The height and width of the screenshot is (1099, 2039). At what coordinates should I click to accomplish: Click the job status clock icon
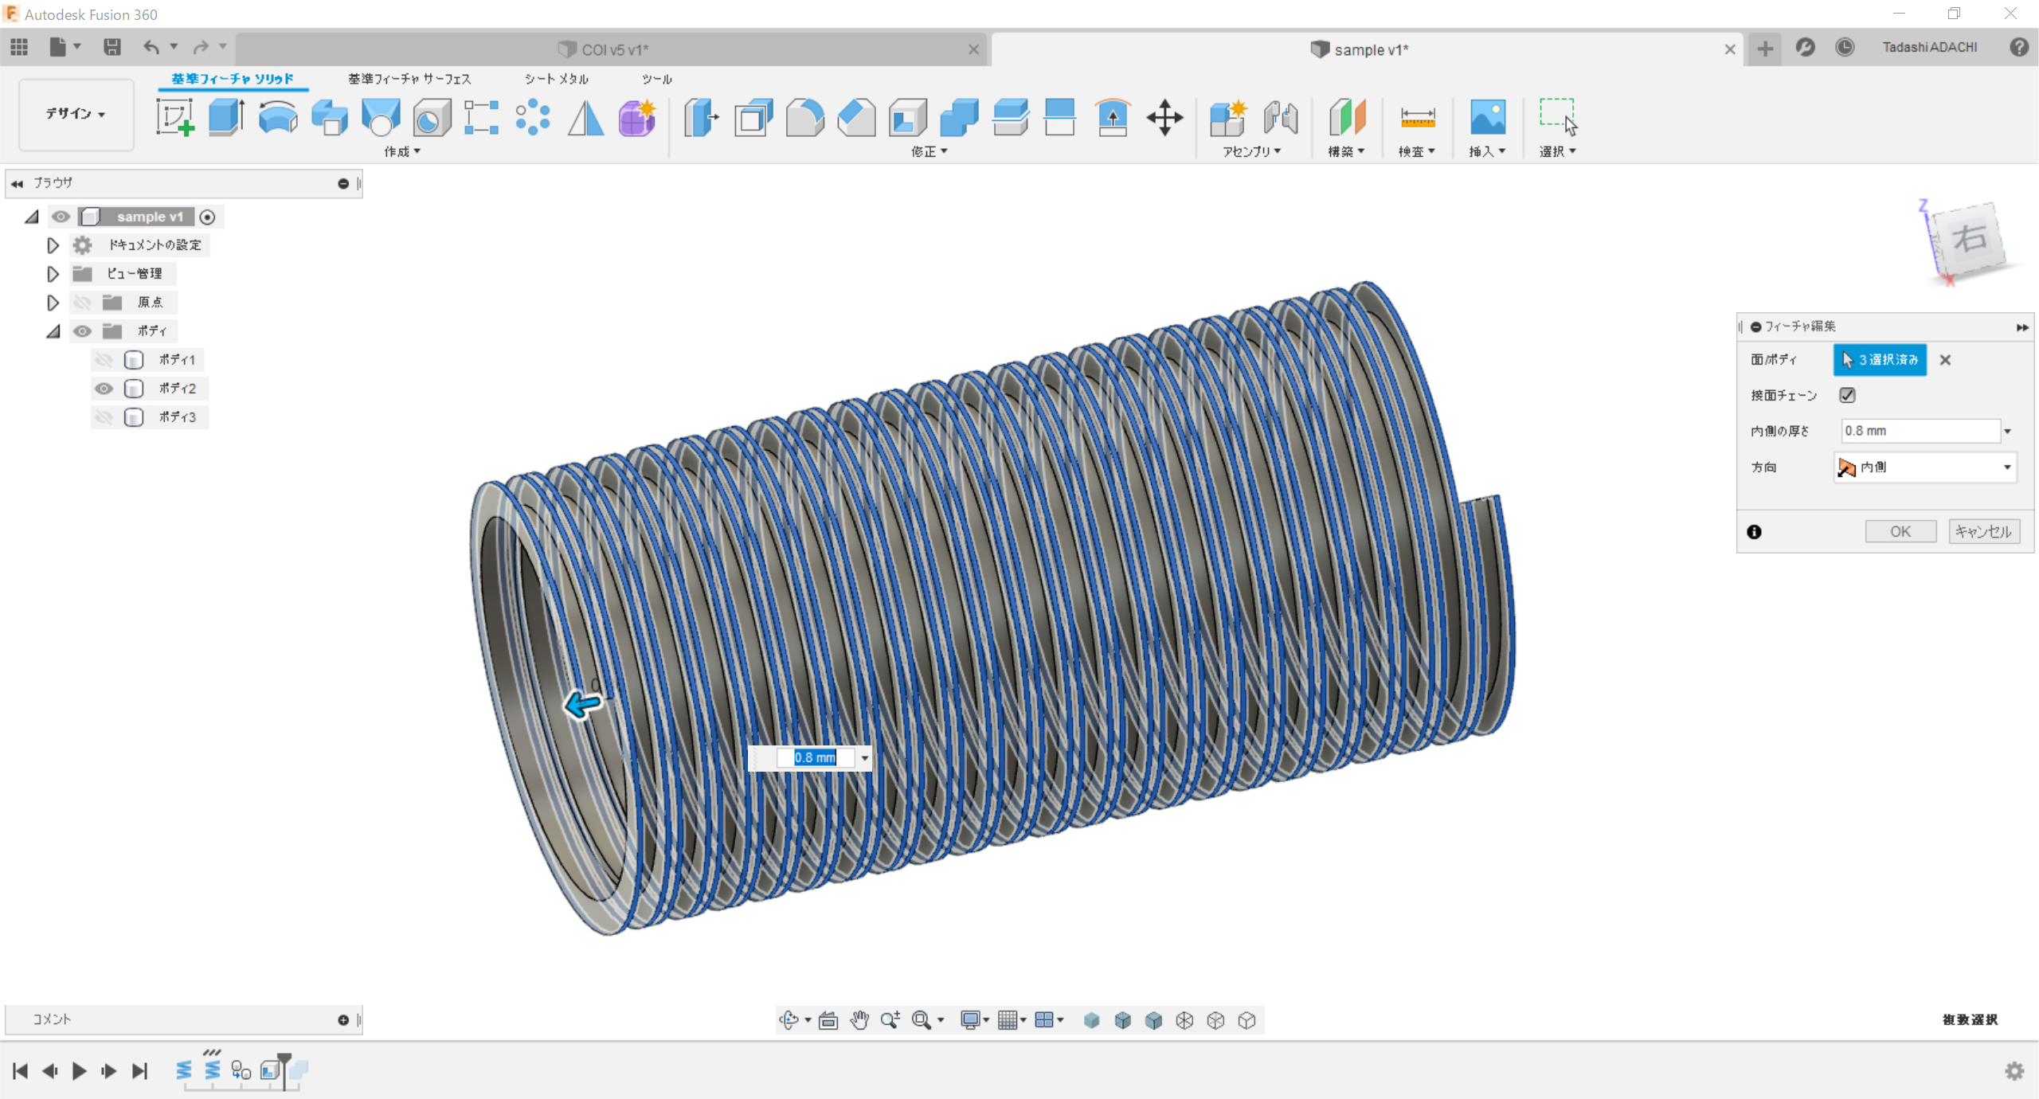coord(1845,47)
